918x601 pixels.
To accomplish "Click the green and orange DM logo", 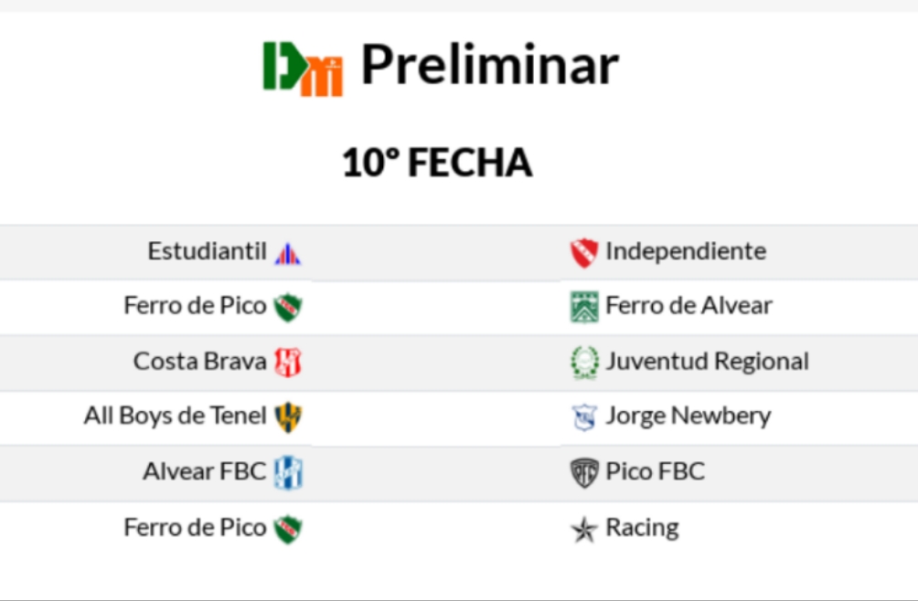I will [x=303, y=69].
